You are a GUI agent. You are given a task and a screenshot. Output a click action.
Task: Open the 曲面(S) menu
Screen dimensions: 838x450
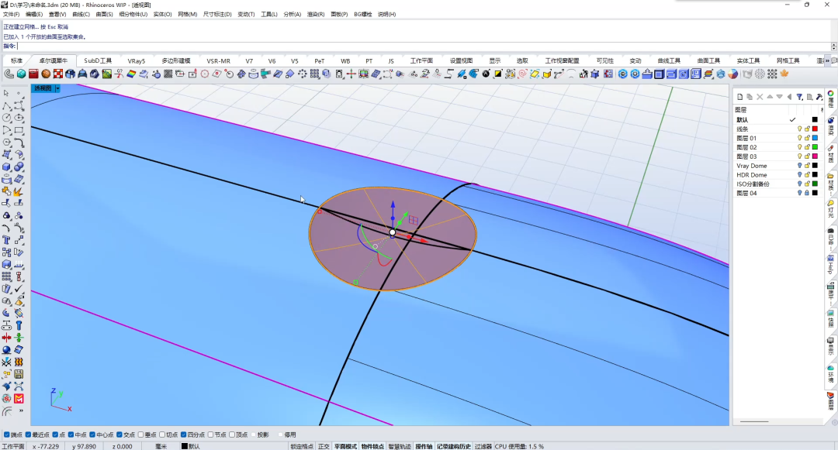click(x=104, y=15)
